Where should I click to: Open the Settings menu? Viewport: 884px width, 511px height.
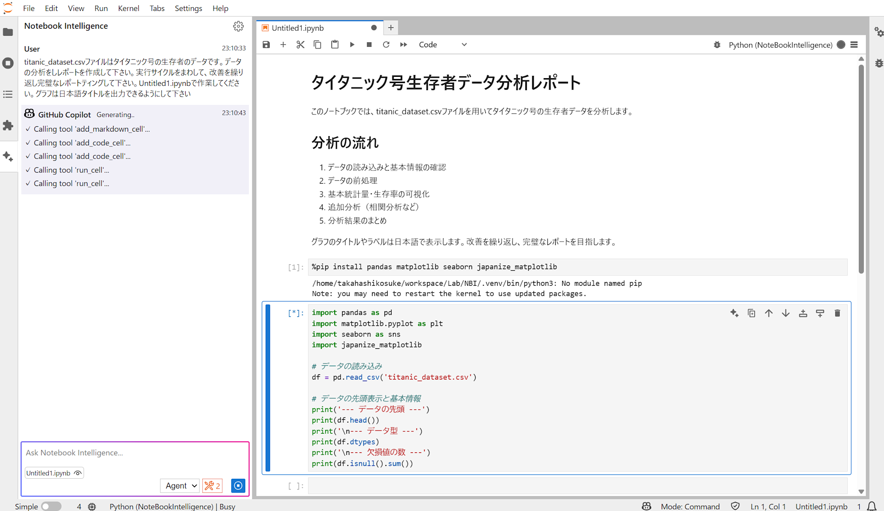[x=188, y=8]
